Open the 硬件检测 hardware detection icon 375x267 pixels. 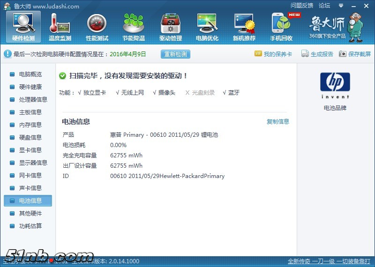click(x=23, y=27)
